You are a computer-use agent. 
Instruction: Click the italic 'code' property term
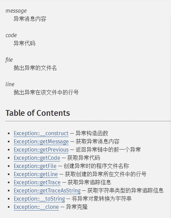tap(11, 35)
